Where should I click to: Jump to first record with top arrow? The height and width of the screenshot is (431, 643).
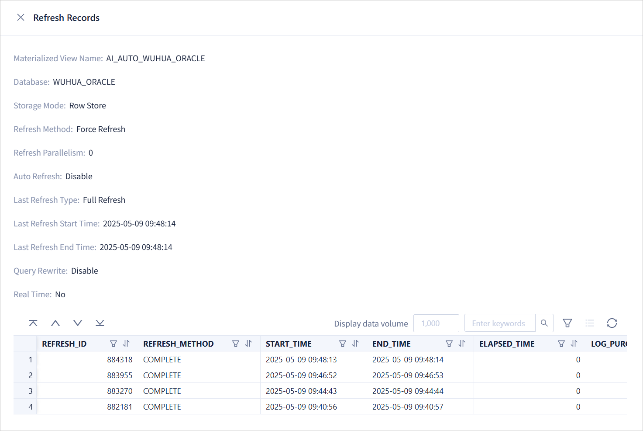coord(33,323)
